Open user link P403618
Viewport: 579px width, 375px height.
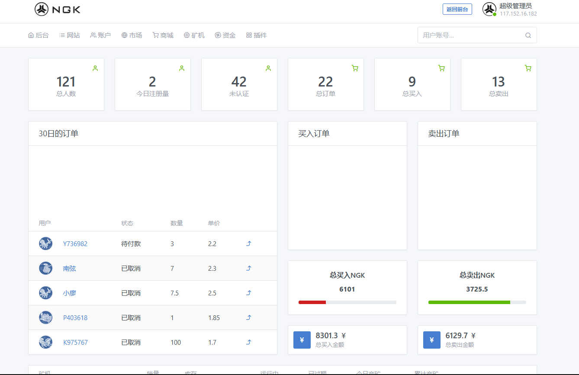coord(75,318)
